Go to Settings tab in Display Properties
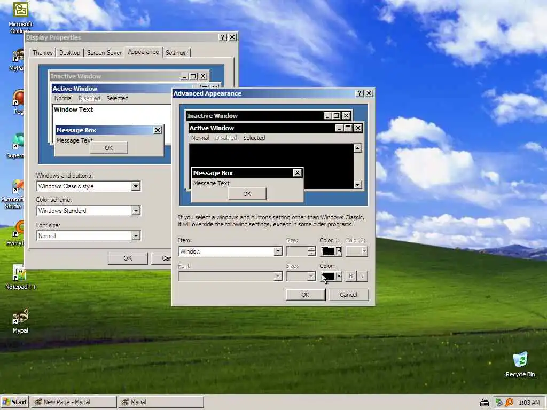The height and width of the screenshot is (410, 547). (175, 53)
